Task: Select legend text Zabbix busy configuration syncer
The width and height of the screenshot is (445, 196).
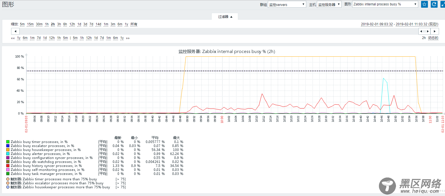Action: (52, 158)
